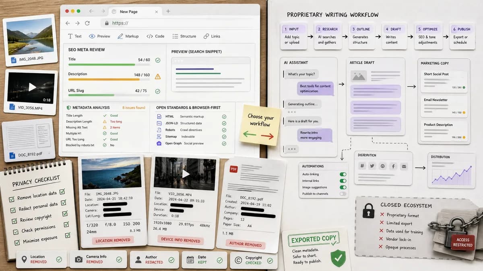The height and width of the screenshot is (271, 483).
Task: Click the shield icon beside Metadata Analysis
Action: tap(69, 108)
